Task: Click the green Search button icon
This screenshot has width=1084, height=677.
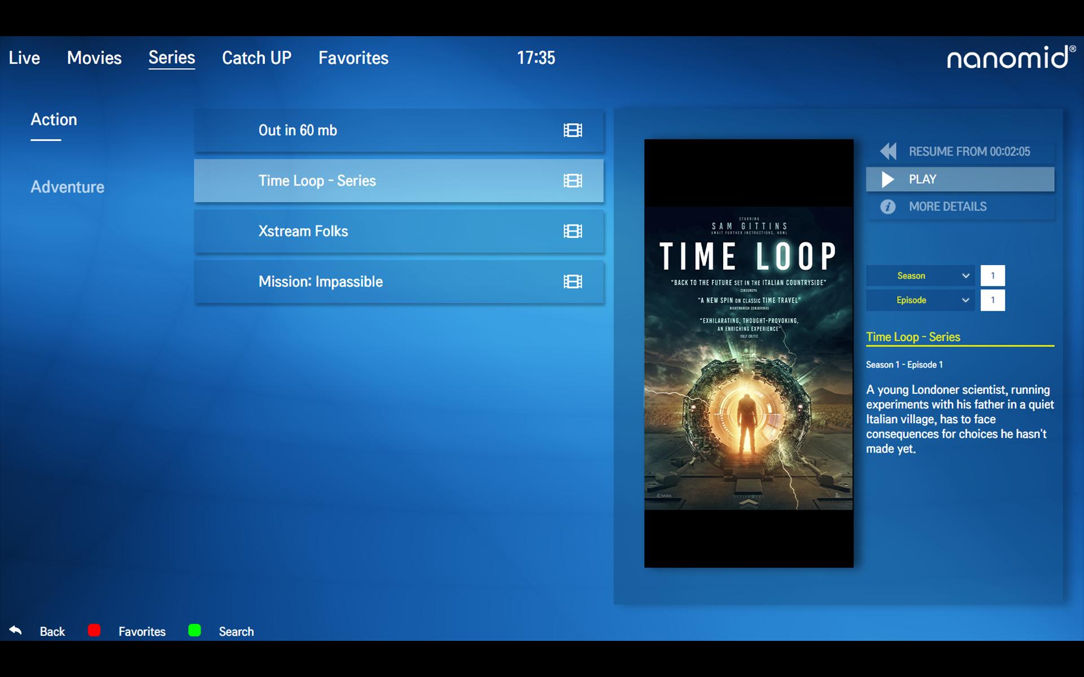Action: coord(195,630)
